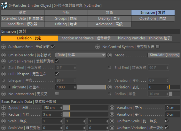Click the Uniform Scale keyframe circle
This screenshot has height=131, width=181.
[112, 121]
